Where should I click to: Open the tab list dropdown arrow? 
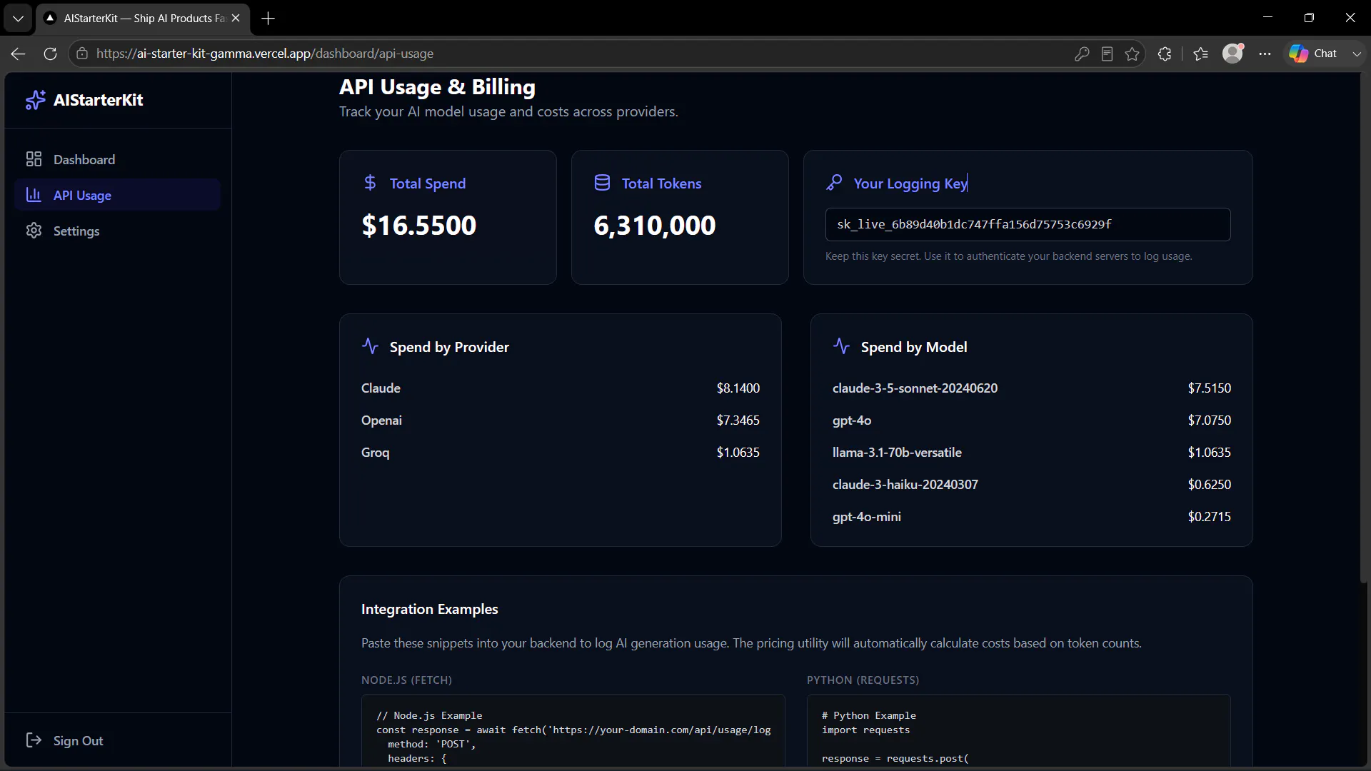(x=18, y=19)
